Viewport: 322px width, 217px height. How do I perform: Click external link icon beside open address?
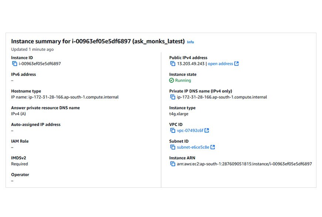(x=237, y=64)
